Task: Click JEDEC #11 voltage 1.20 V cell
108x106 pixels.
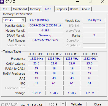Action: [x=36, y=93]
